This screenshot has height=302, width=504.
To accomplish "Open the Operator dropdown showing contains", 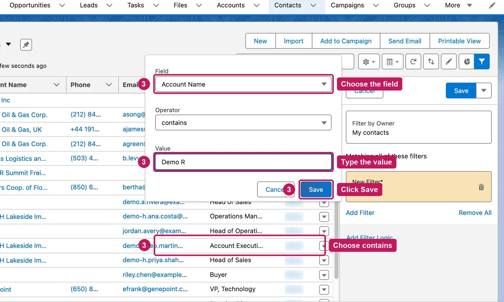I will (243, 123).
